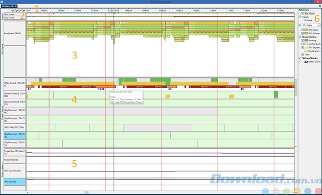Click the last zoom icon in timeline toolbar

[22, 10]
